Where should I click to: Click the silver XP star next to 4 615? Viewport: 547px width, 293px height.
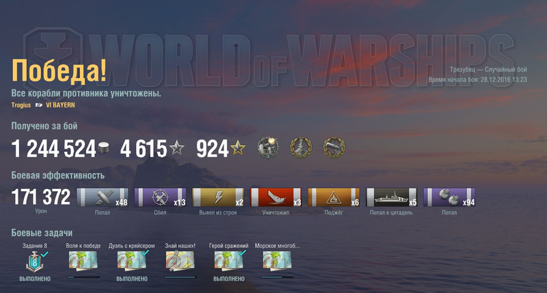pos(177,148)
